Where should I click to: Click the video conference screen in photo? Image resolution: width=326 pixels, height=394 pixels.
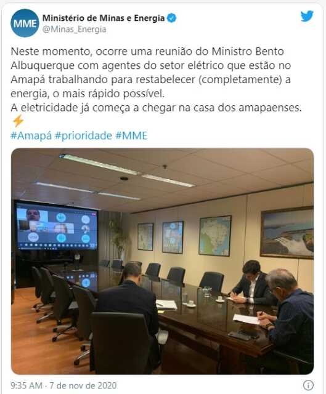click(x=56, y=227)
